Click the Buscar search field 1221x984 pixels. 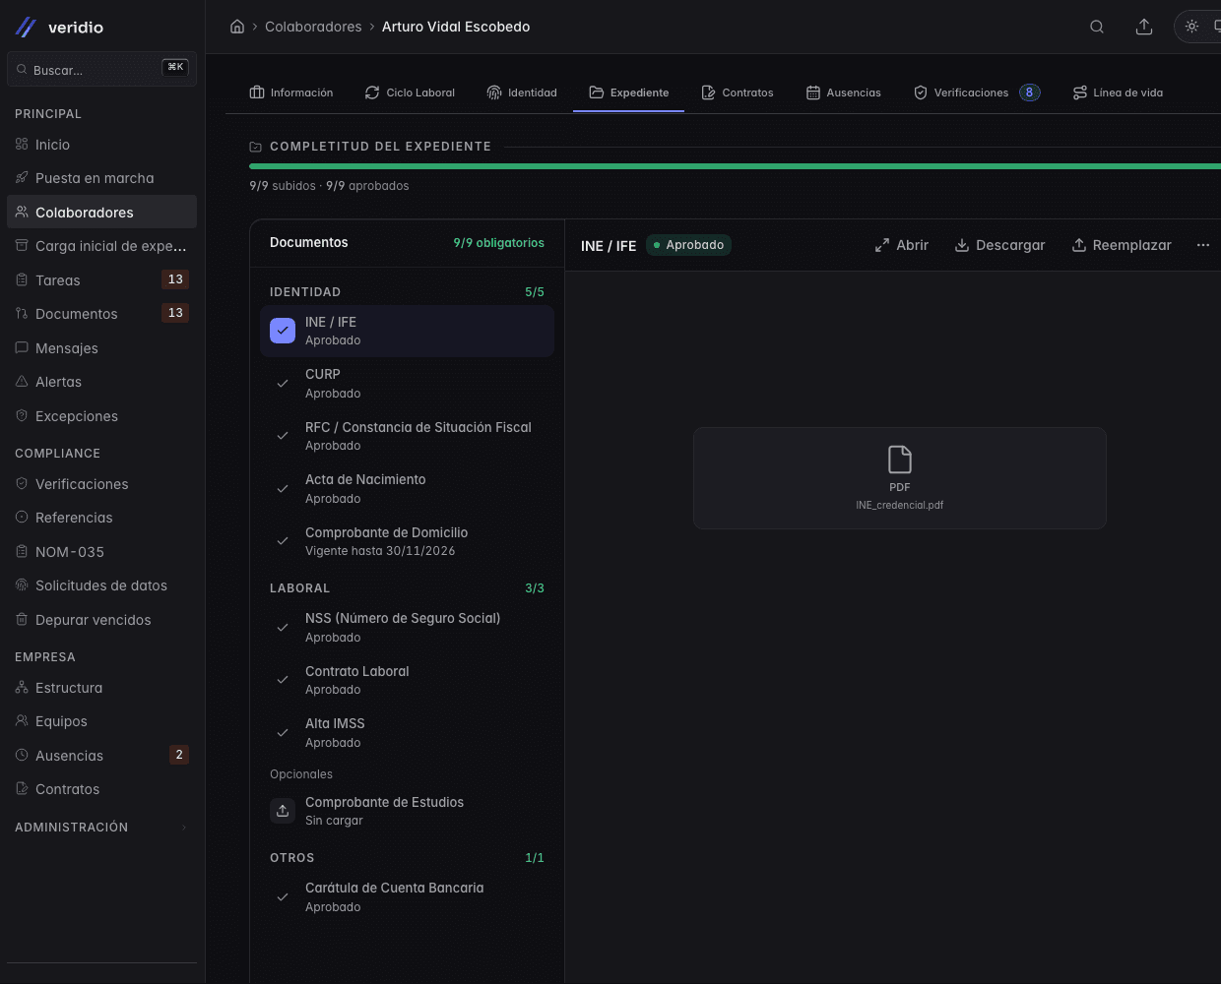[101, 69]
